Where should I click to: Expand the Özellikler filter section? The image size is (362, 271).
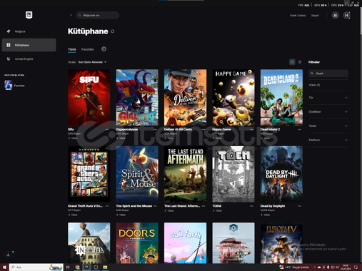pyautogui.click(x=328, y=112)
